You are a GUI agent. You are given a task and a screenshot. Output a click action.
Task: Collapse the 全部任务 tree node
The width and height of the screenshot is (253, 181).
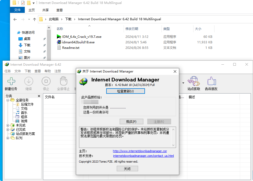pyautogui.click(x=8, y=100)
